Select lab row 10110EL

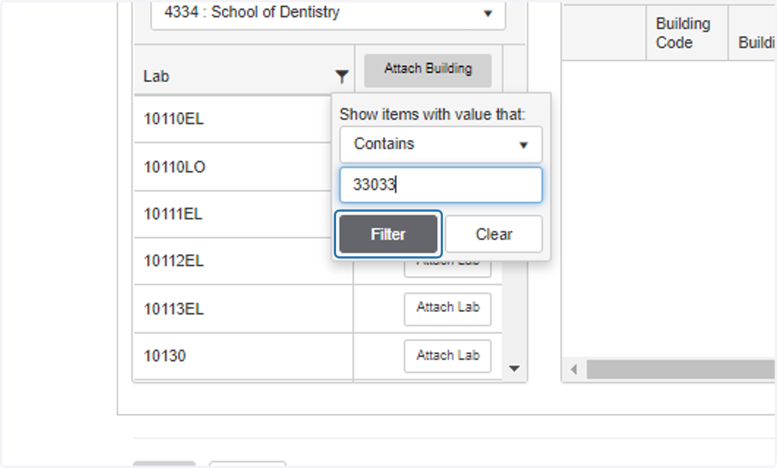tap(233, 119)
